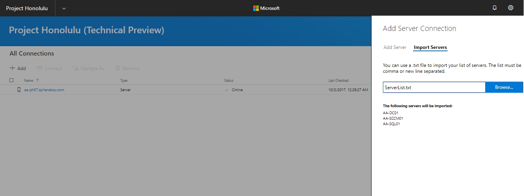Screen dimensions: 524x196
Task: Click the Manage As icon
Action: point(76,68)
